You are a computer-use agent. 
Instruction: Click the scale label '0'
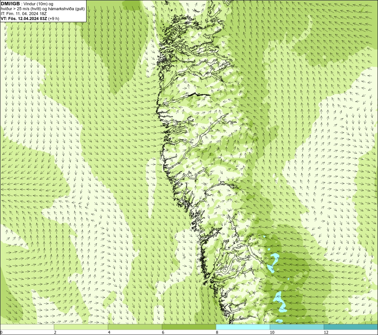(2, 332)
